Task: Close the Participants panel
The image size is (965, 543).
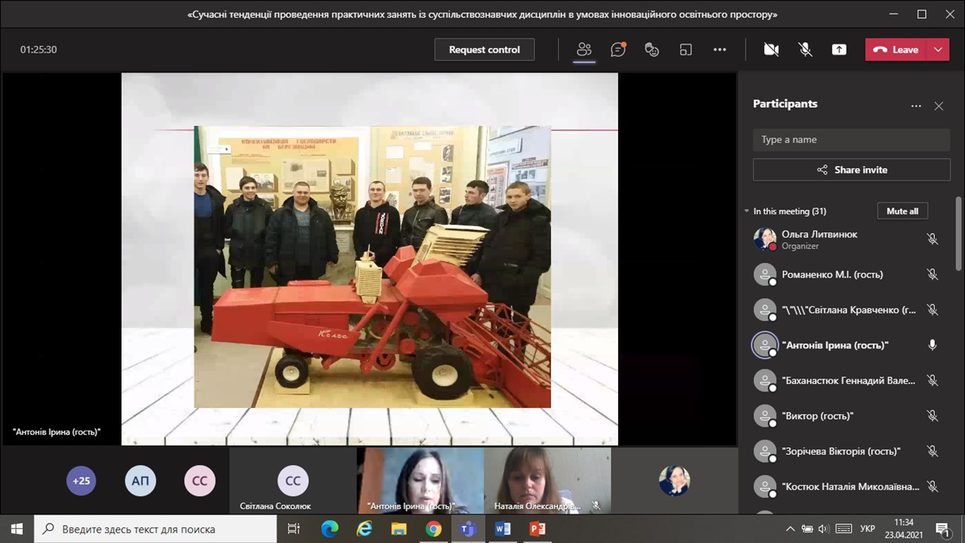Action: (939, 106)
